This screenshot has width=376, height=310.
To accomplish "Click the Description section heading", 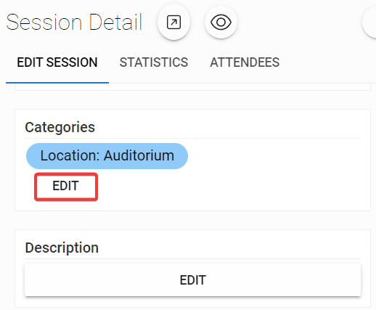I will pyautogui.click(x=62, y=248).
